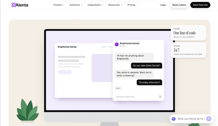Click the 'Hi! Ask me anything' greeting bubble
Screen dimensions: 218x126
tap(134, 57)
